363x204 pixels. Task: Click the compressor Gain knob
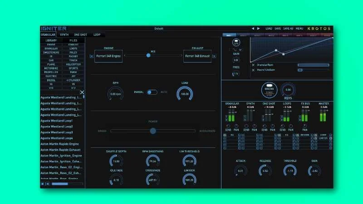coord(314,171)
